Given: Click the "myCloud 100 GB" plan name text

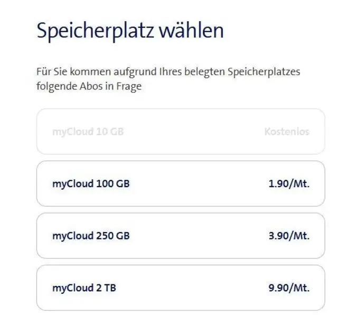Looking at the screenshot, I should tap(91, 184).
